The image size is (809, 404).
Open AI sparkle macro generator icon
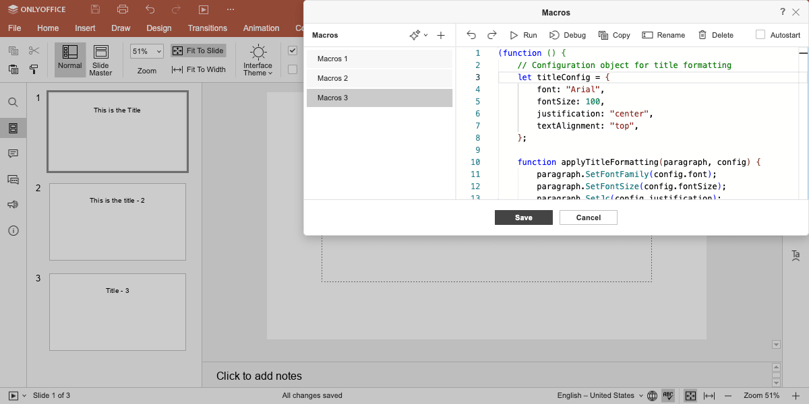pos(415,35)
